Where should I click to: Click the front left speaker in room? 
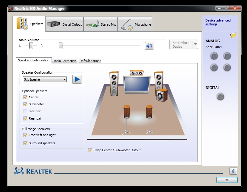[x=114, y=83]
